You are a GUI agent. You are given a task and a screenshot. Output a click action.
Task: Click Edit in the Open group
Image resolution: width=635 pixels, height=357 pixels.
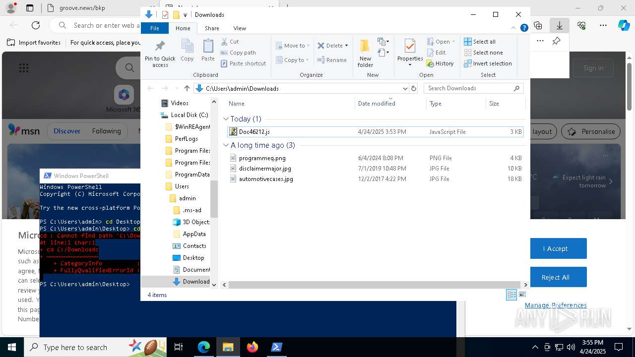[x=436, y=53]
